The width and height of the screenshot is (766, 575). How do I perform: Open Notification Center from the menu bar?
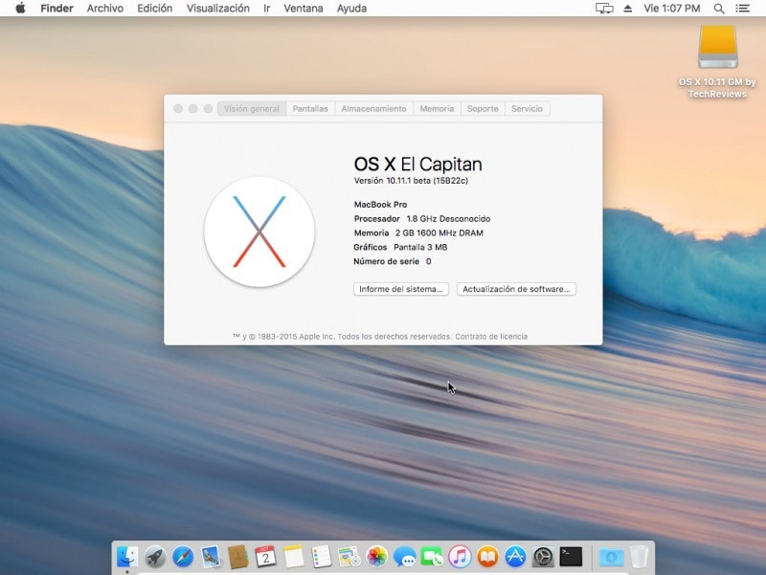pyautogui.click(x=743, y=9)
